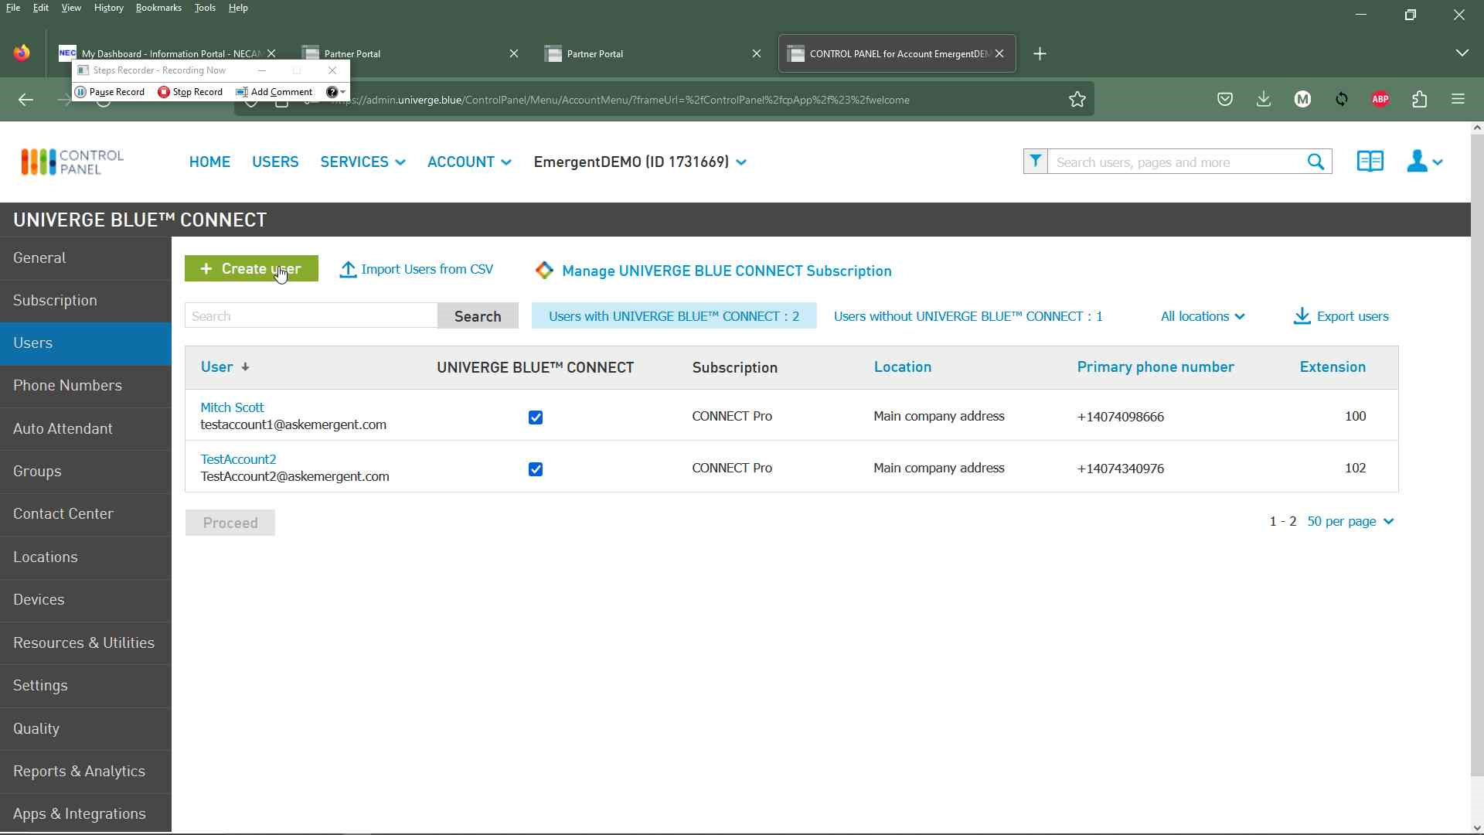Click the UNIVERGE BLUE CONNECT subscription icon

(545, 271)
